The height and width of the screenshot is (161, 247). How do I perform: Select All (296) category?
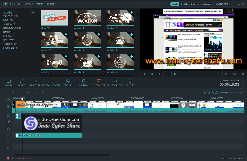click(8, 12)
